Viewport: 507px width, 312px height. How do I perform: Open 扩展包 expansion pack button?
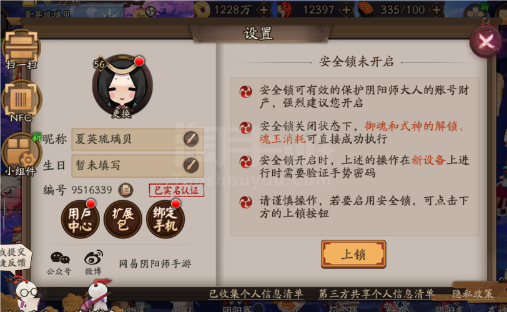[x=123, y=220]
